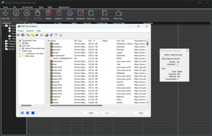Sort by the Size column header
The height and width of the screenshot is (136, 212).
point(95,41)
